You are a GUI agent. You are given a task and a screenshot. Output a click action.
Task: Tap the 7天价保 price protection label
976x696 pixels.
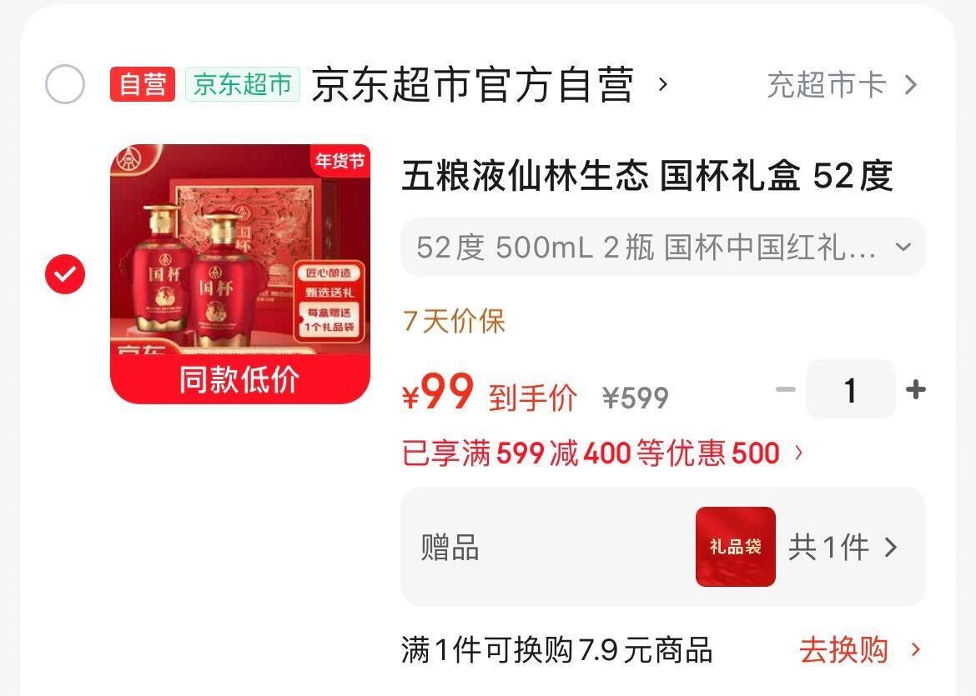454,322
